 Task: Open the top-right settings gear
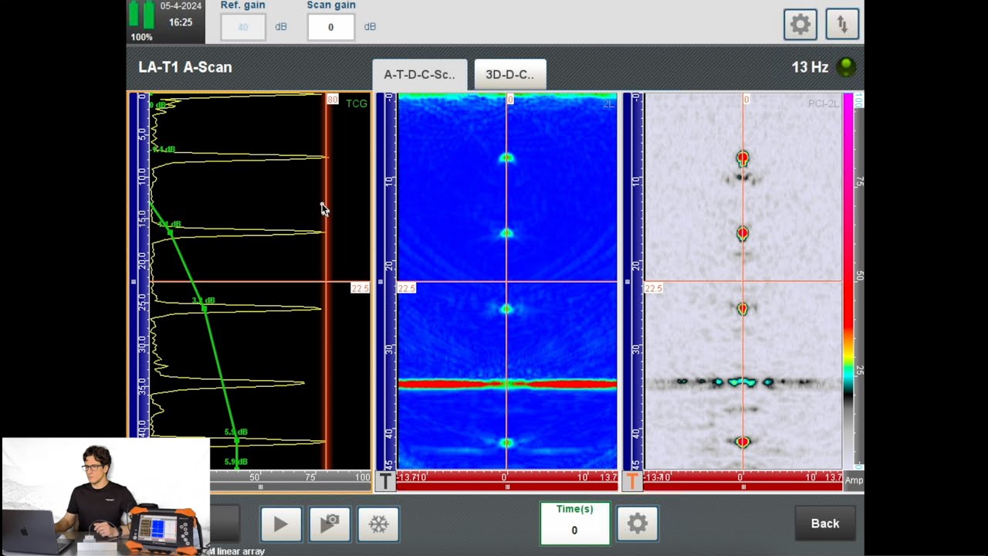click(x=800, y=25)
